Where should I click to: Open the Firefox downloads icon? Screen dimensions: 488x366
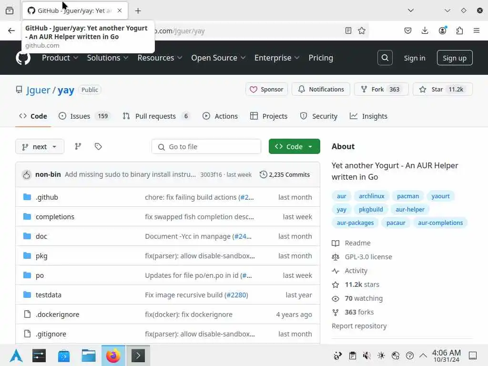pyautogui.click(x=425, y=30)
